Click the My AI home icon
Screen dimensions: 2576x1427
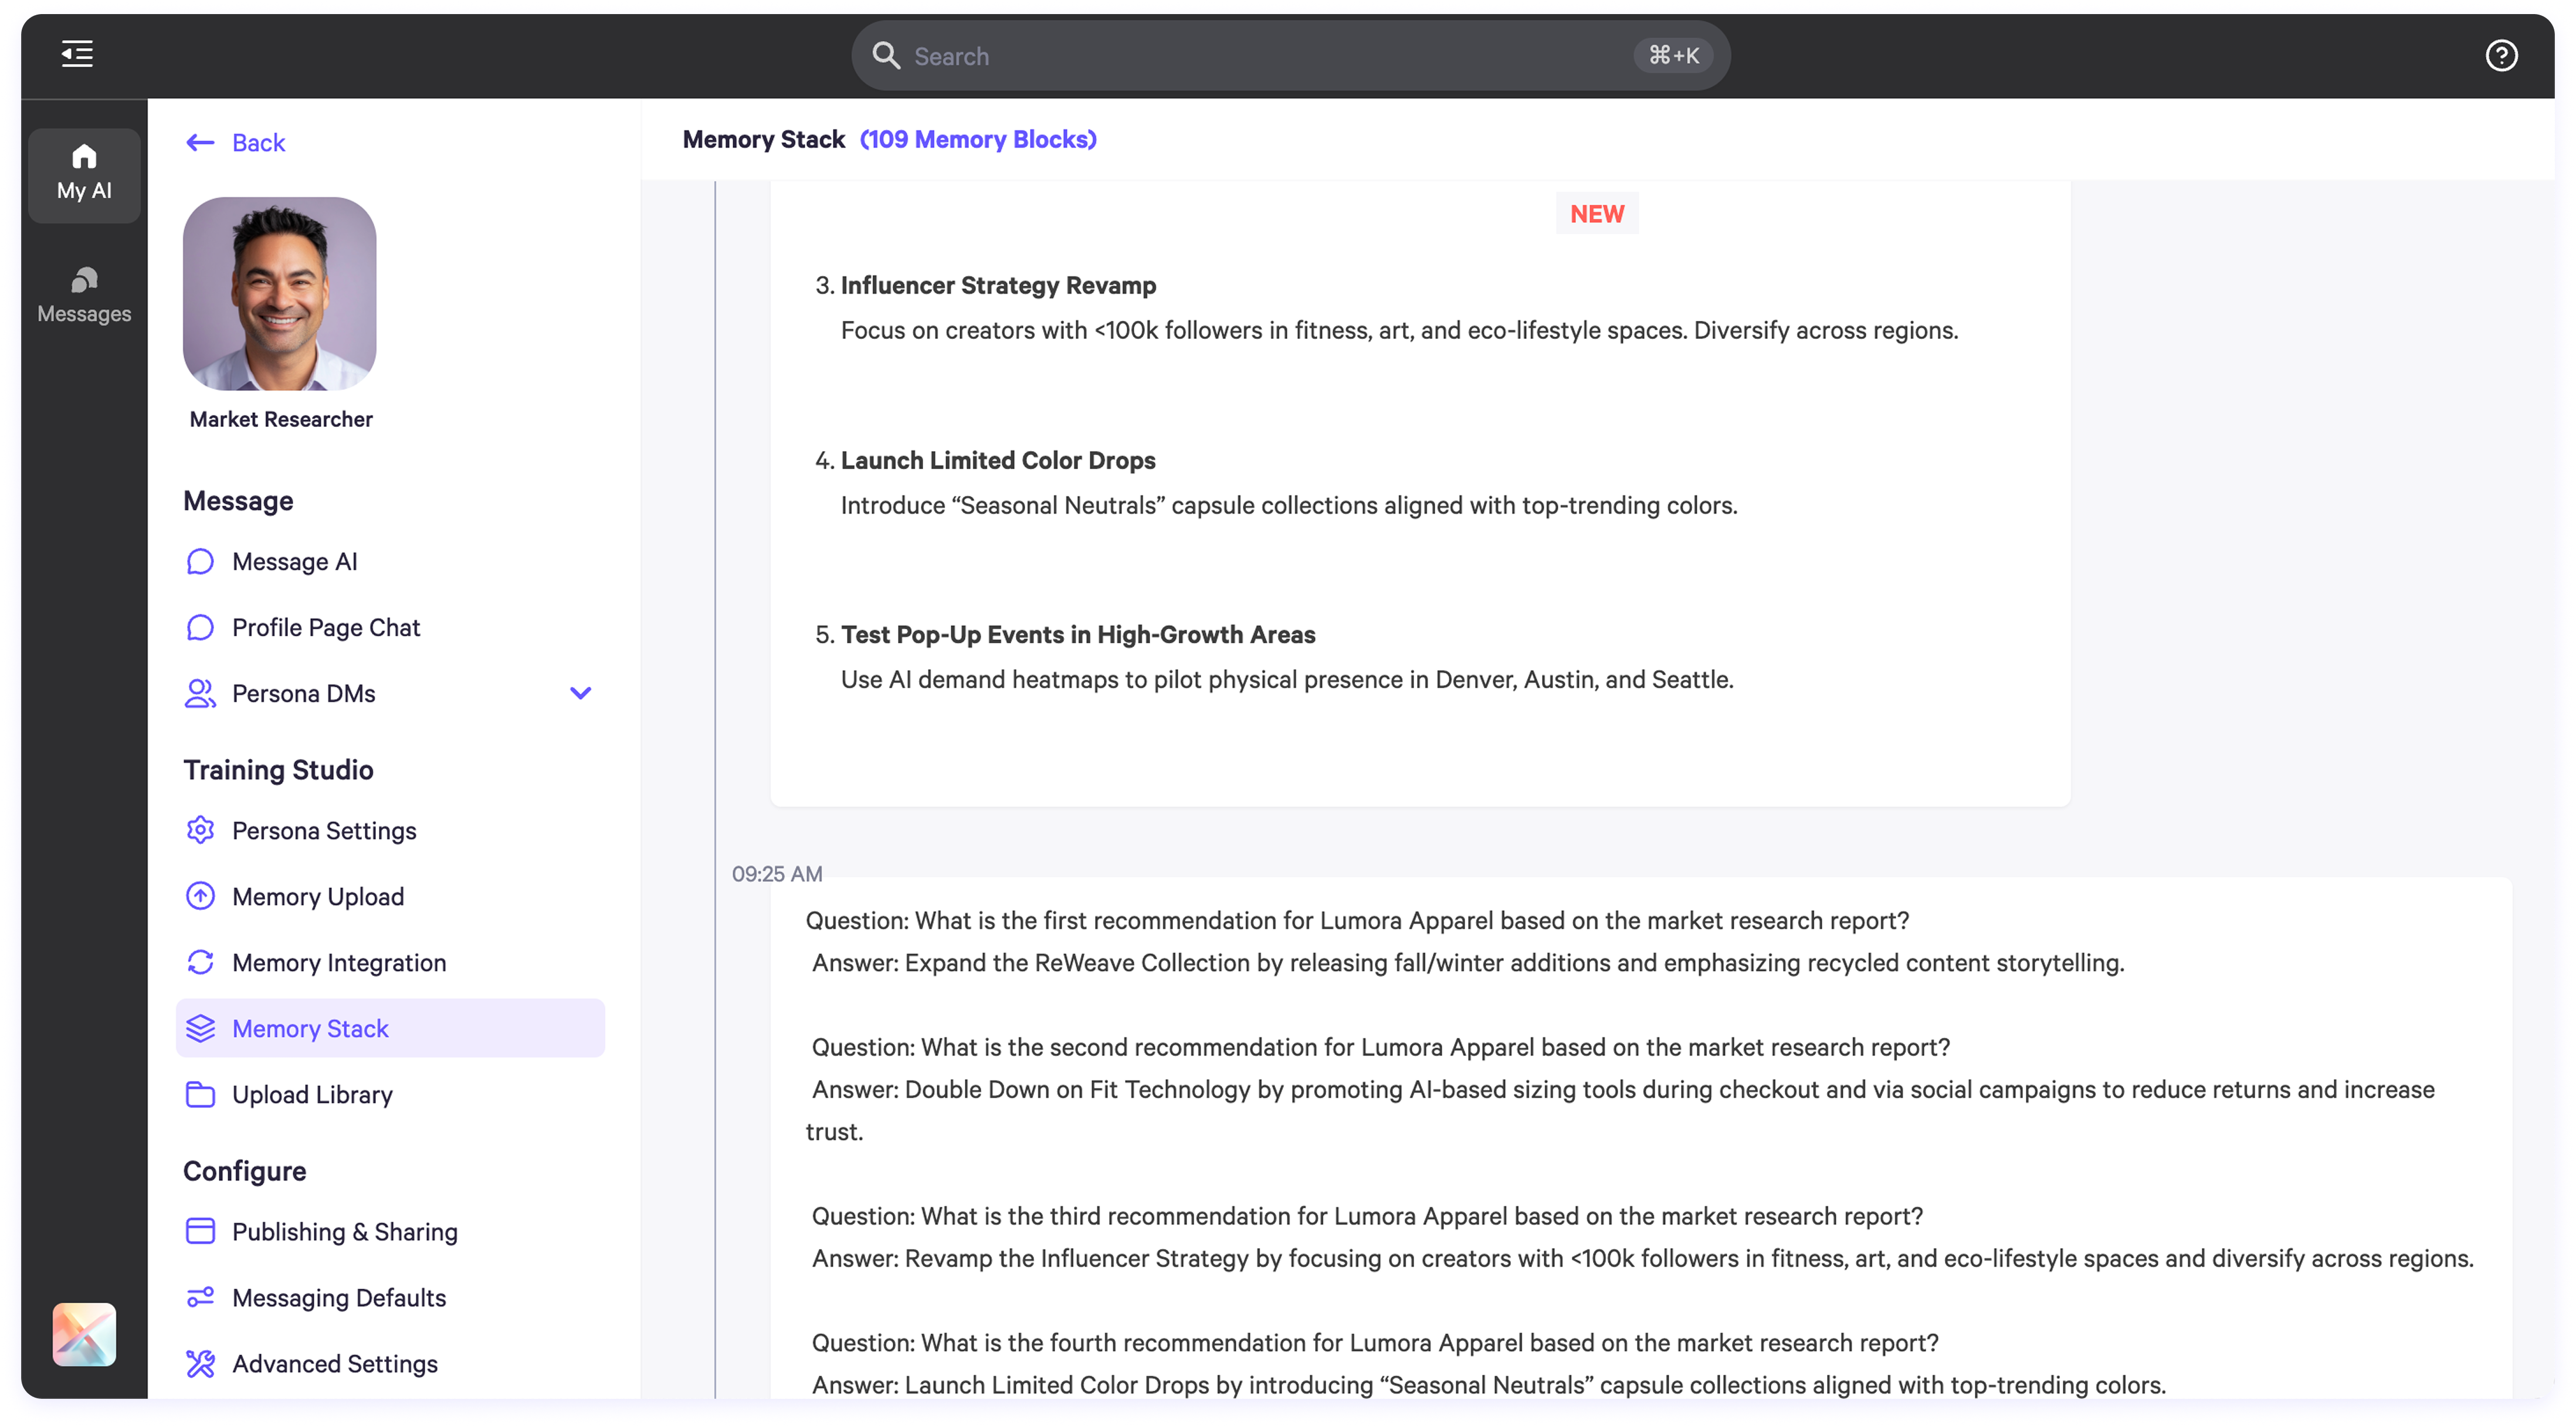coord(84,157)
